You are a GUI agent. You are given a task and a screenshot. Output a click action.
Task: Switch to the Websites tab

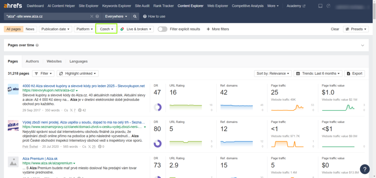pyautogui.click(x=54, y=62)
